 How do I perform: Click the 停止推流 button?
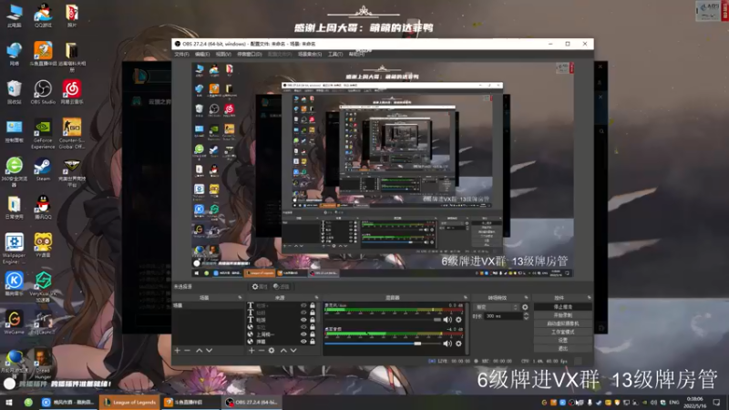(563, 307)
